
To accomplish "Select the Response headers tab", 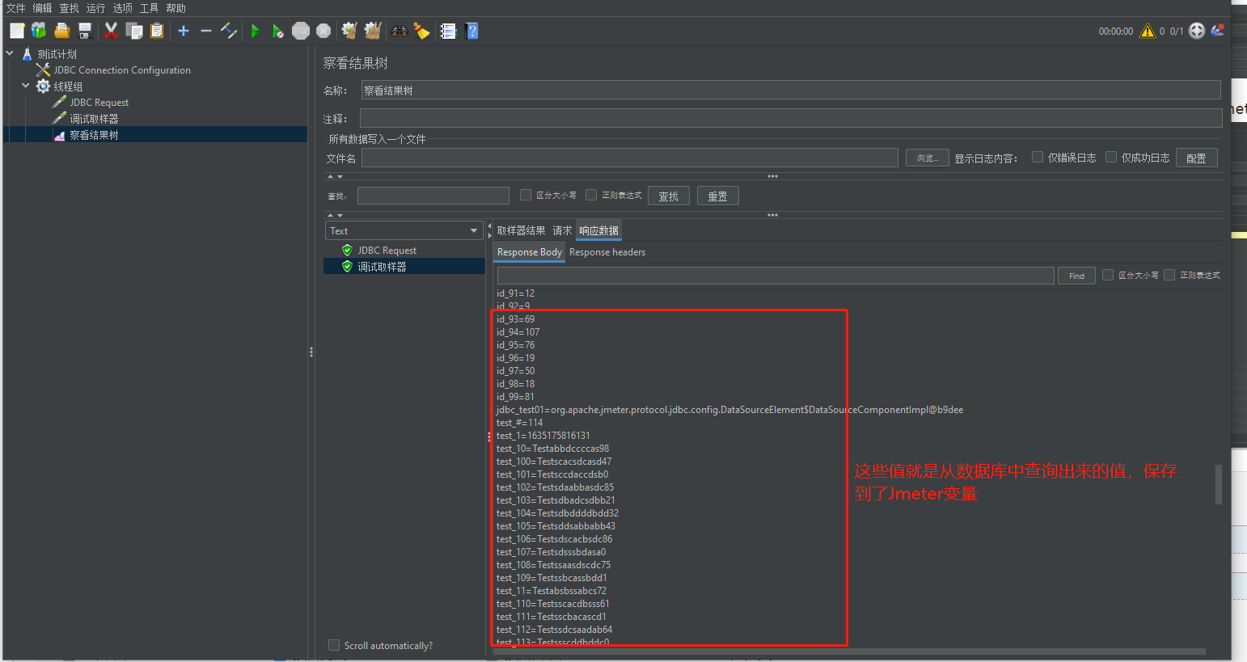I will pyautogui.click(x=607, y=252).
